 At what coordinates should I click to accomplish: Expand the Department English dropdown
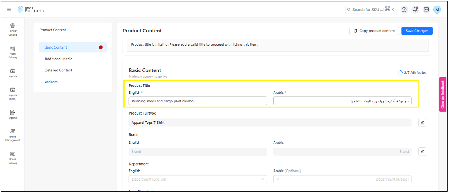197,179
